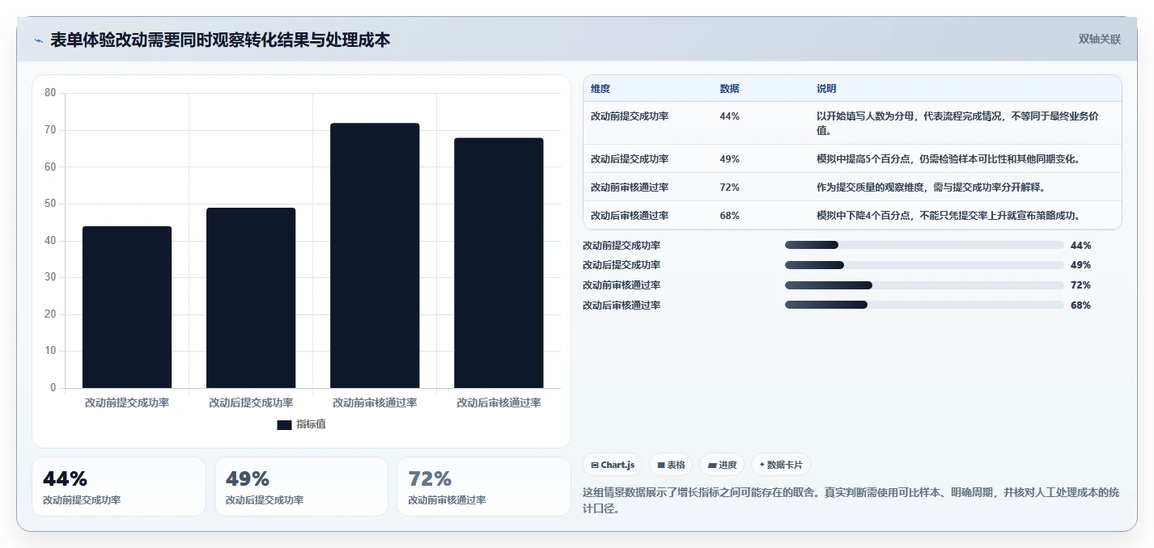Select the 进度 tag chip
The height and width of the screenshot is (548, 1154).
(x=722, y=465)
